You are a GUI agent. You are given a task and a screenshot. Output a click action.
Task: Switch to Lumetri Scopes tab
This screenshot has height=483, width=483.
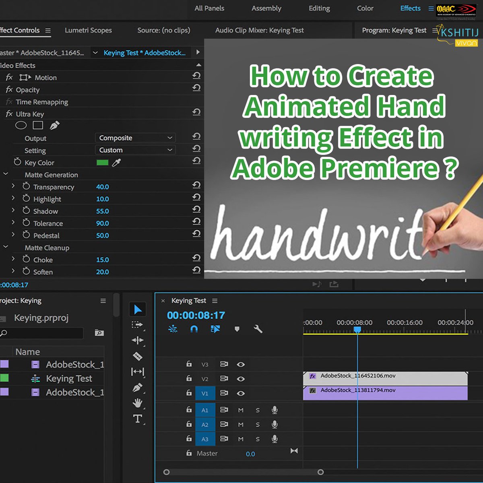point(88,30)
